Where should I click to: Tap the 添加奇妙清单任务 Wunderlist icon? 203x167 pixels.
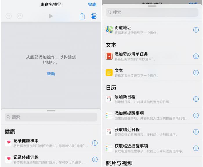tap(109, 56)
